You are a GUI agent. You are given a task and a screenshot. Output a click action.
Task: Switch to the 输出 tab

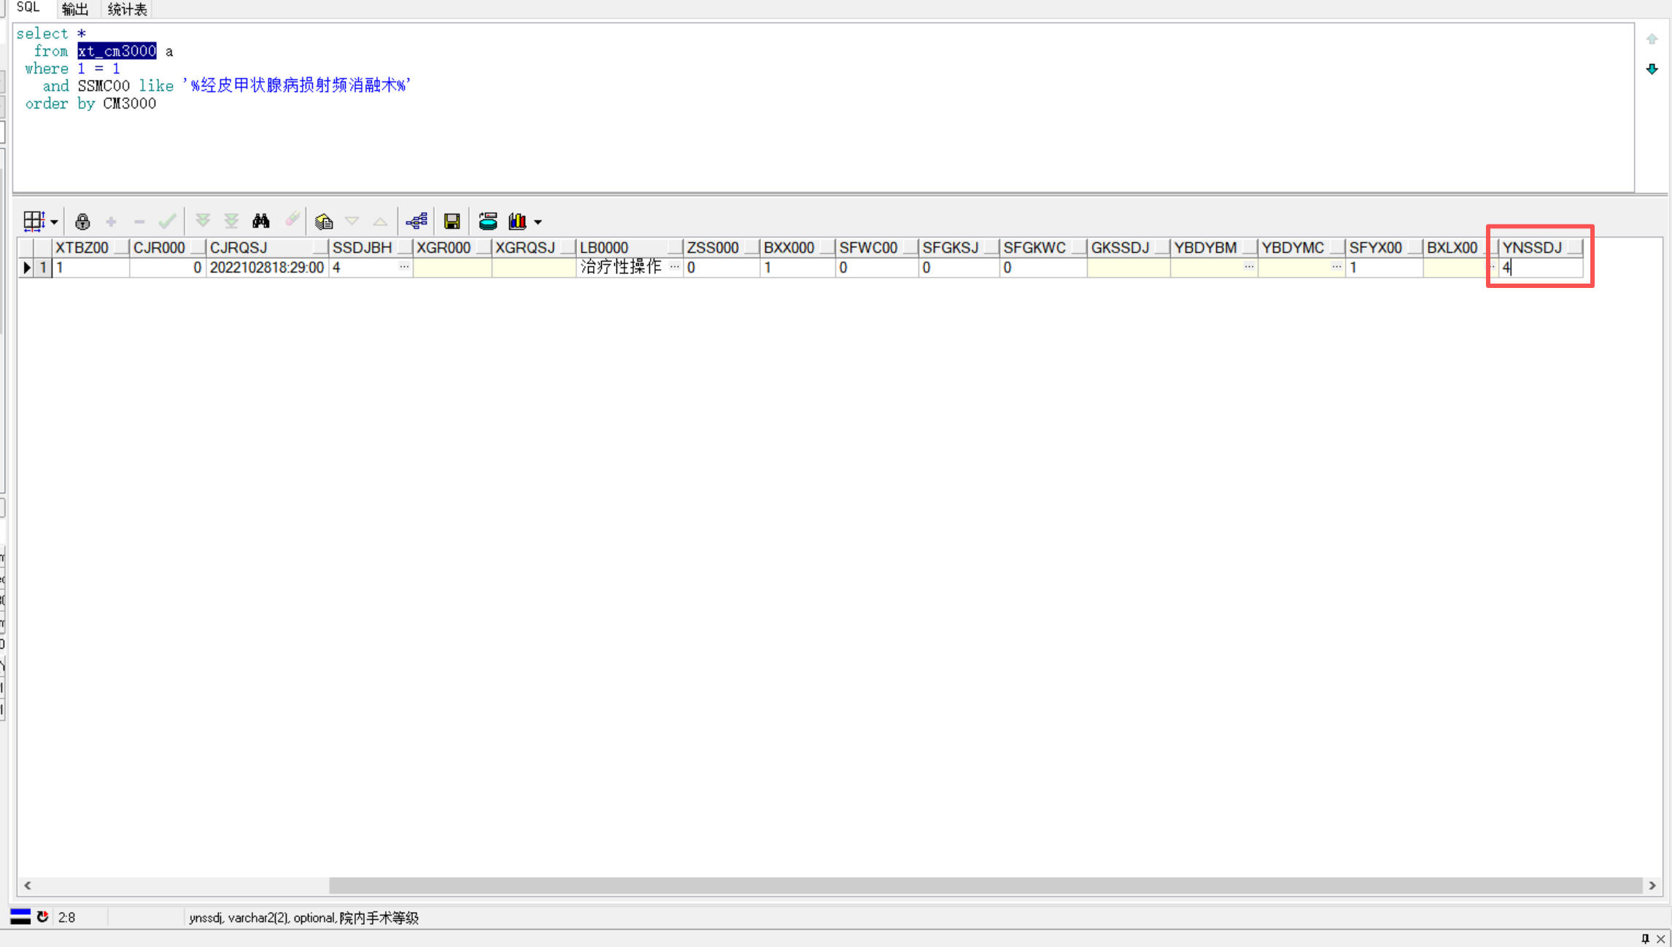(x=75, y=9)
